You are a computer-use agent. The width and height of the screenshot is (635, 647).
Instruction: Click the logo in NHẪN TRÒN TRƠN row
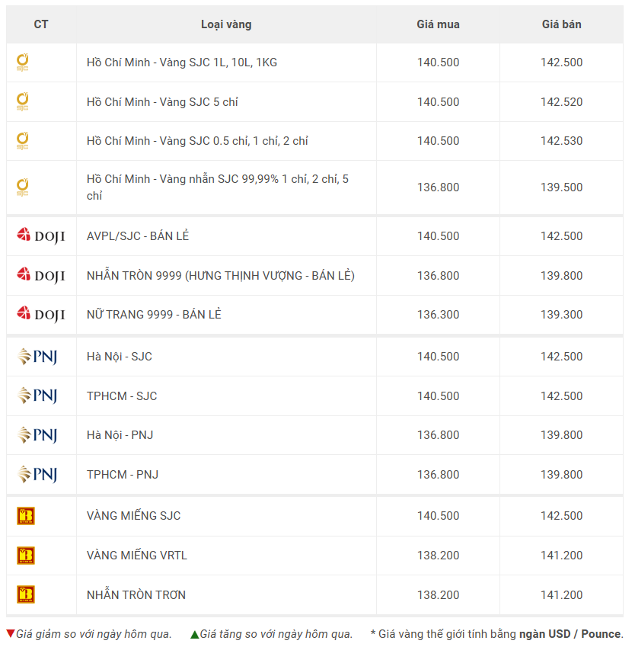(26, 595)
